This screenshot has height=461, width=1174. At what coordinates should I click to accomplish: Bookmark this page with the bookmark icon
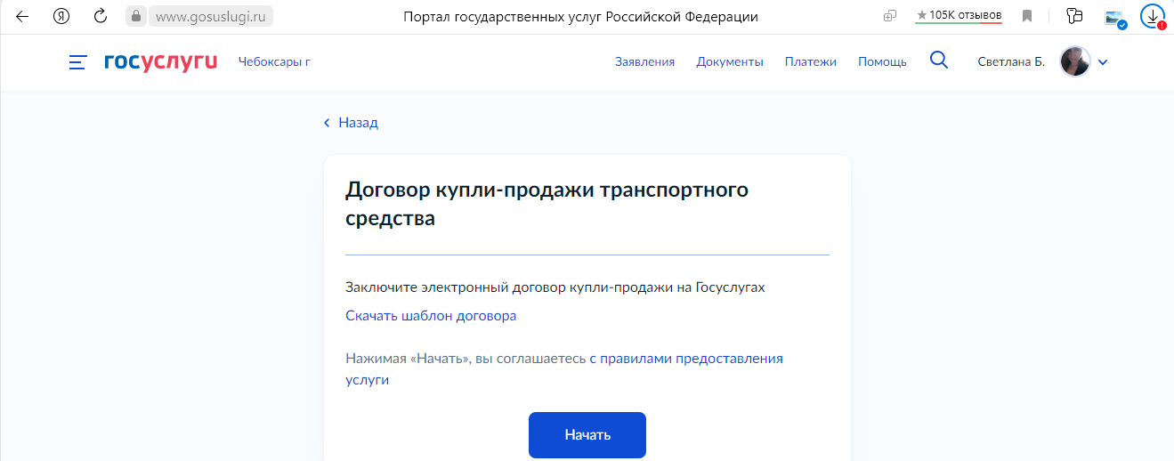coord(1027,16)
